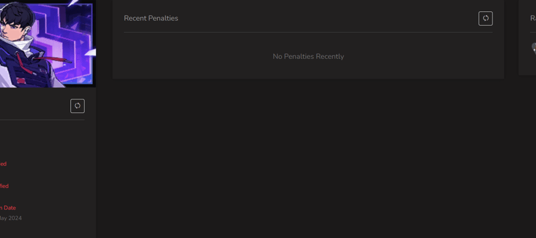This screenshot has height=238, width=536.
Task: Select the Recent Penalties heading
Action: [x=151, y=18]
